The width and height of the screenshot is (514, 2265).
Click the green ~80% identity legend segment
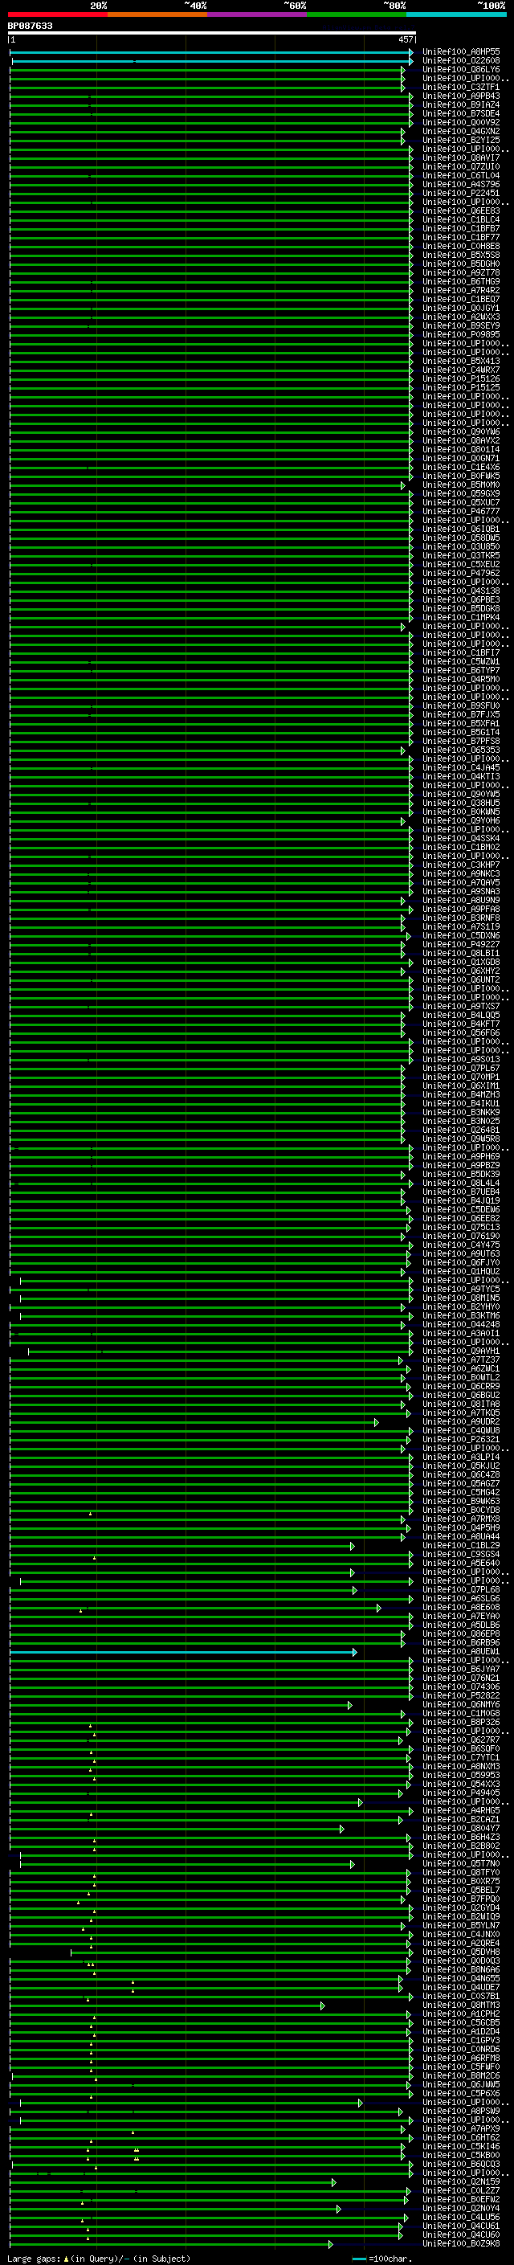pos(357,14)
